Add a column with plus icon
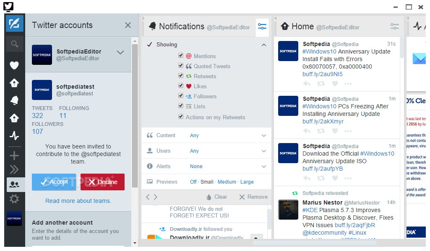 tap(14, 156)
